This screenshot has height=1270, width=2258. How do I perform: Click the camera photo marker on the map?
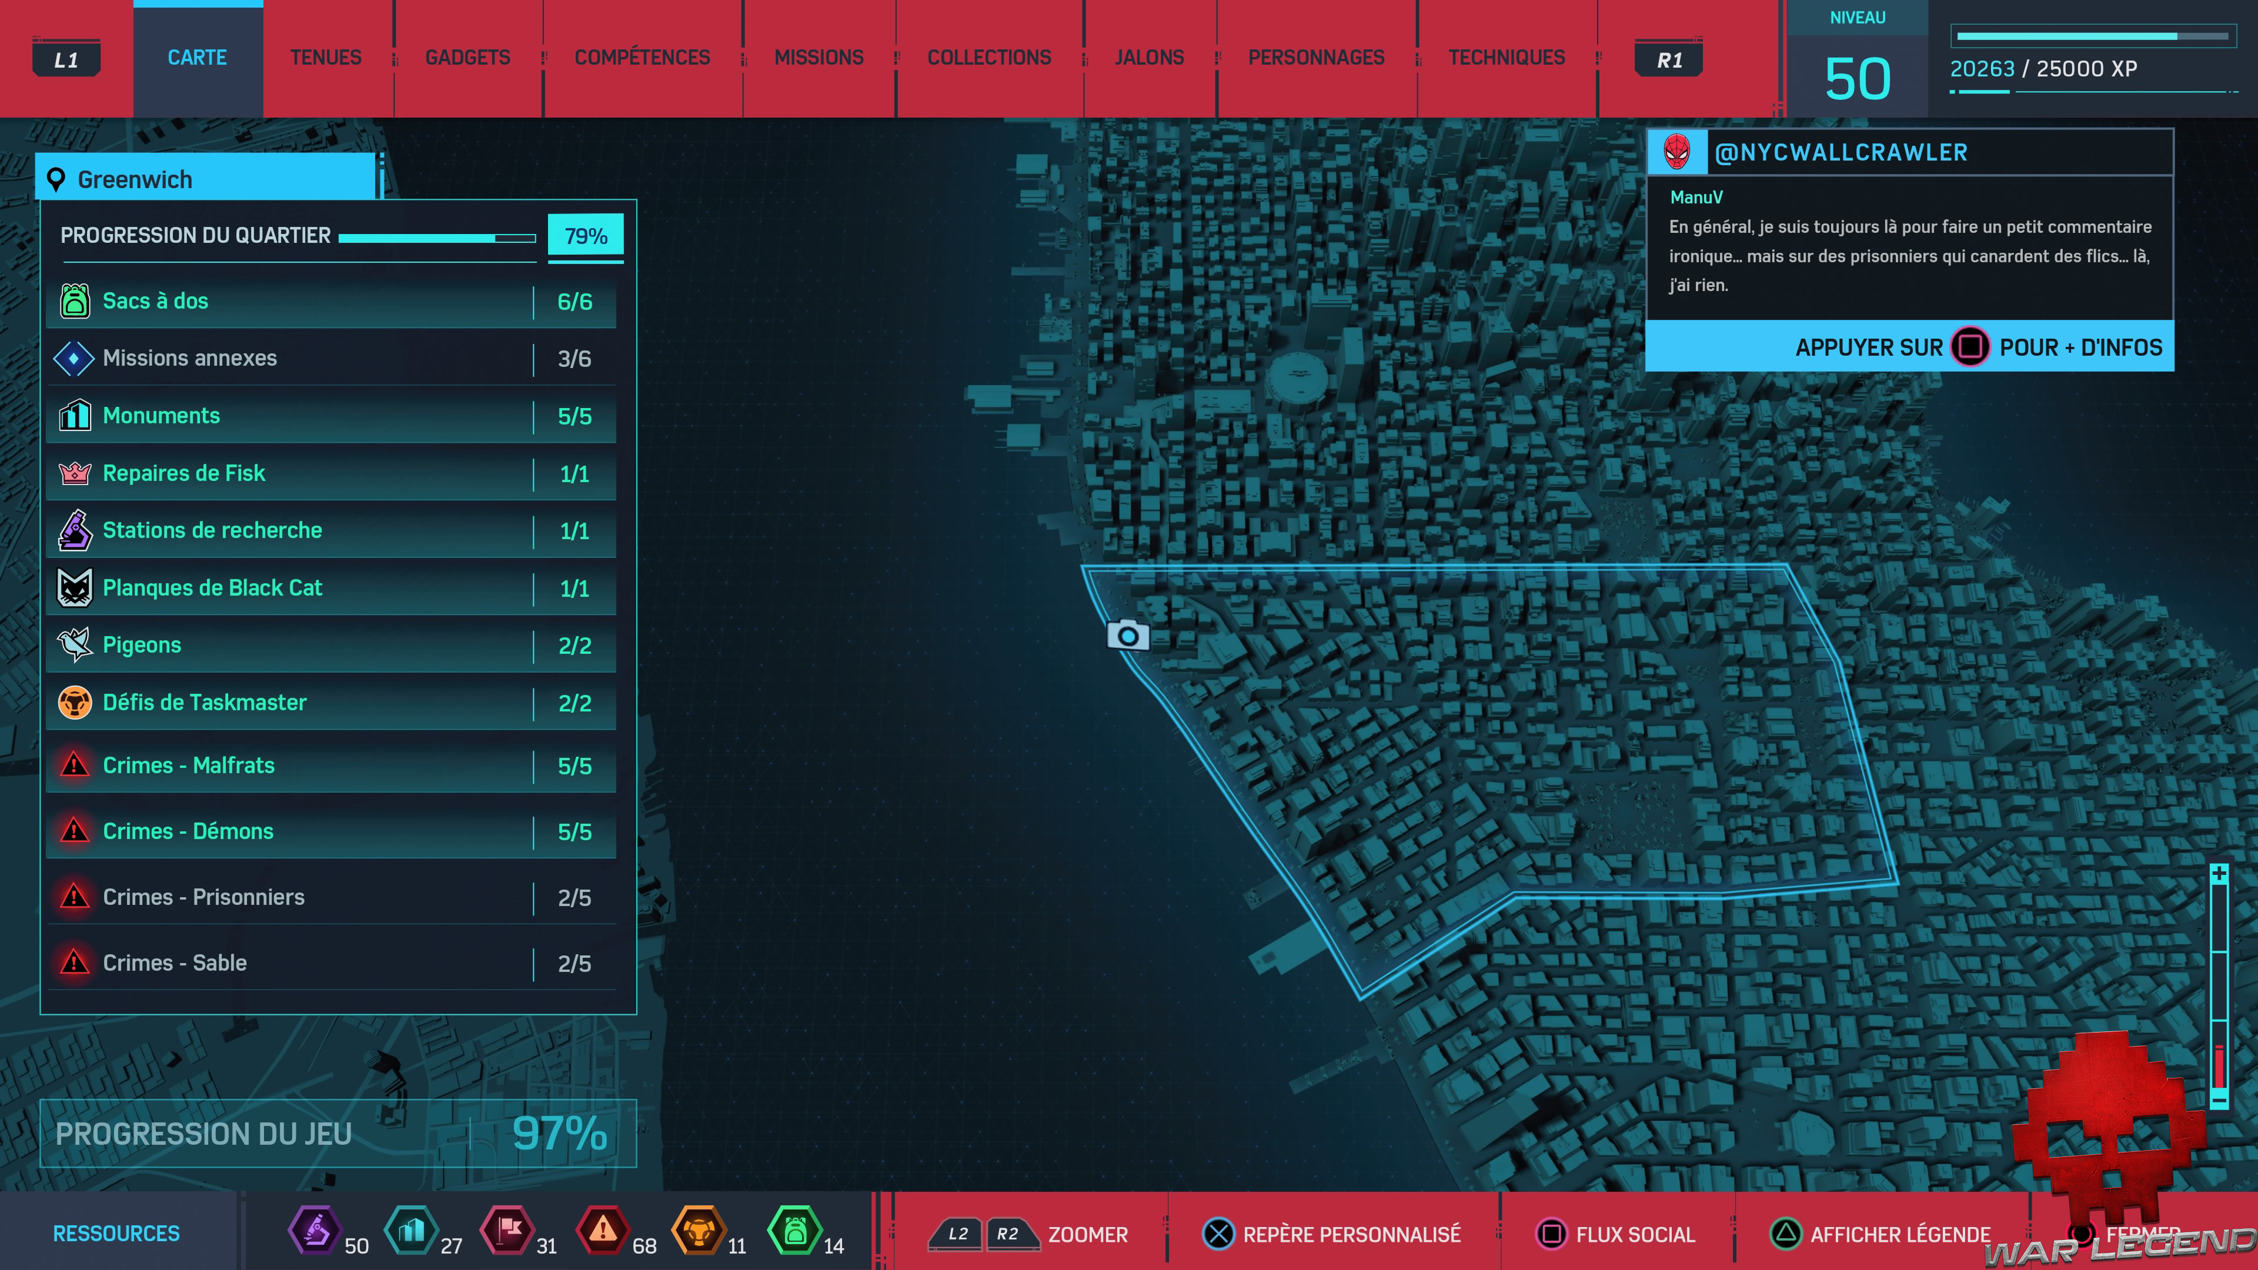1127,634
